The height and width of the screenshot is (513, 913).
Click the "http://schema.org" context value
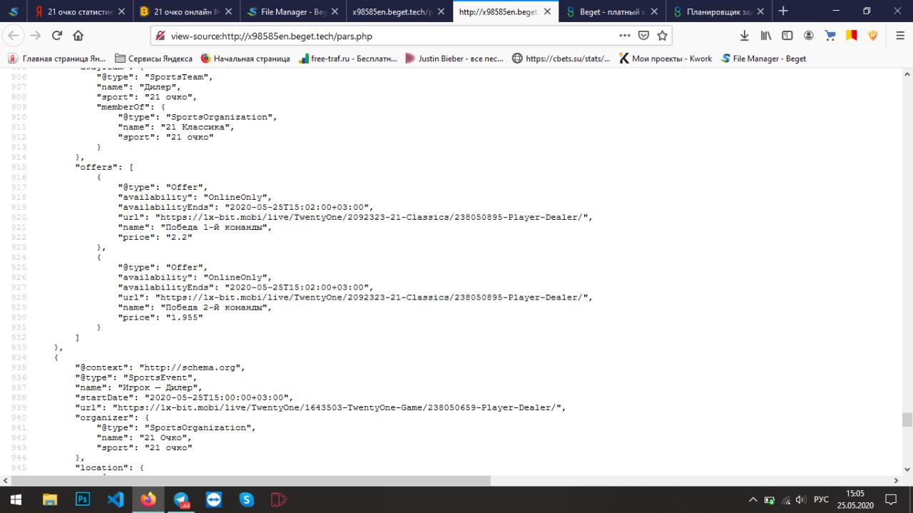(x=190, y=367)
